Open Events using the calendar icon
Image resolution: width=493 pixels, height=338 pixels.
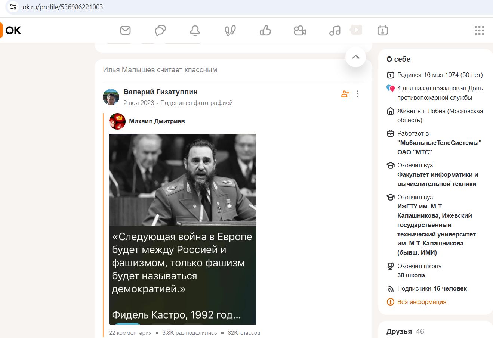[x=383, y=31]
